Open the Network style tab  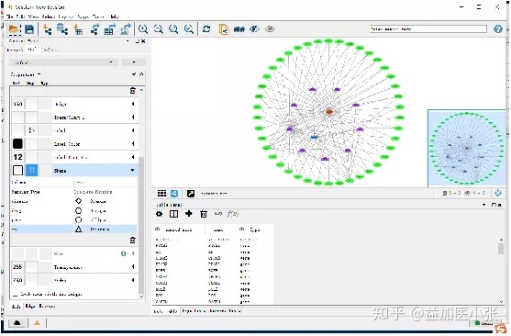[x=48, y=307]
